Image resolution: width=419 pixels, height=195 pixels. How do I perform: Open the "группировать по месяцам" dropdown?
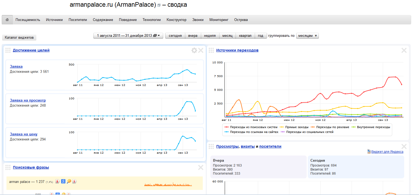click(307, 35)
